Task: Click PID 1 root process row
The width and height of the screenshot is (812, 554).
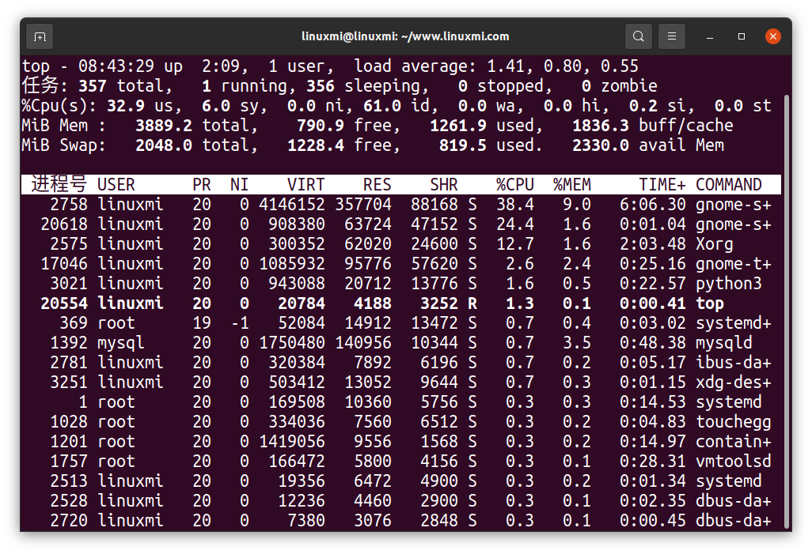Action: 401,402
